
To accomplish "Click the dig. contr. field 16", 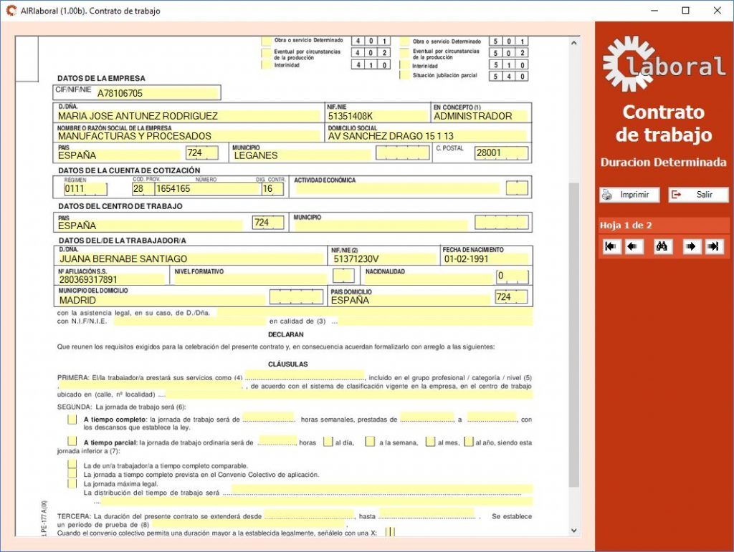I will [x=272, y=189].
